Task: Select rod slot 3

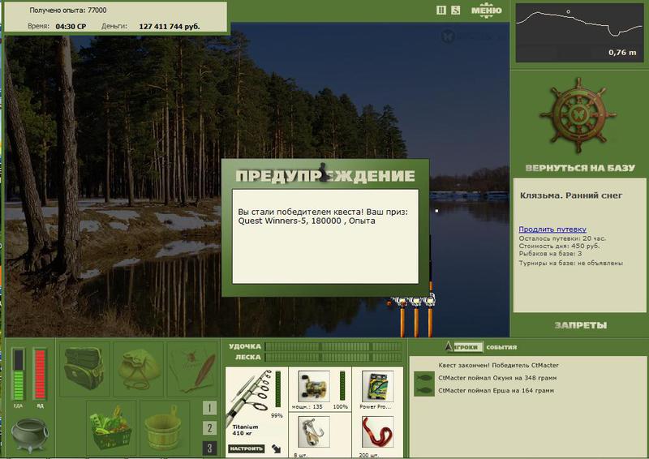Action: 209,448
